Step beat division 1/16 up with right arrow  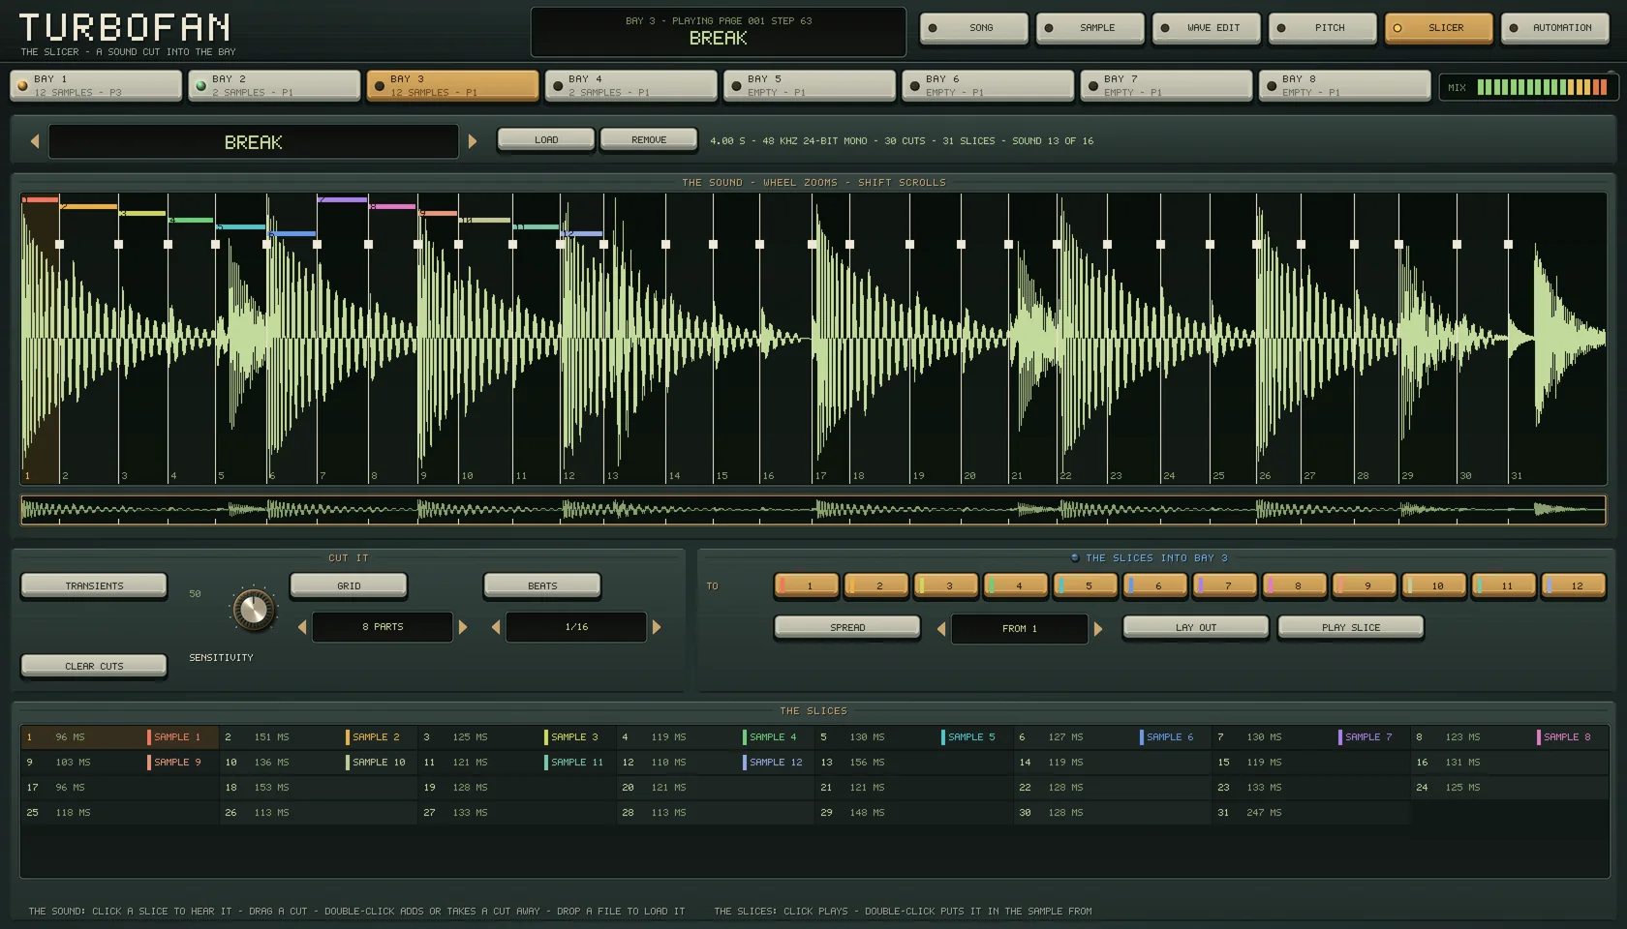(x=657, y=627)
